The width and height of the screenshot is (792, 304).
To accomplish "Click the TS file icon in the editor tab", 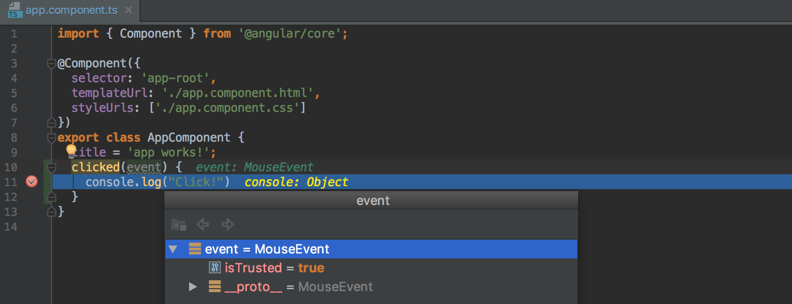I will (14, 10).
